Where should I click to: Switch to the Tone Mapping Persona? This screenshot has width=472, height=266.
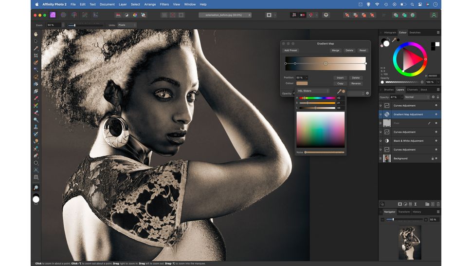click(x=85, y=15)
